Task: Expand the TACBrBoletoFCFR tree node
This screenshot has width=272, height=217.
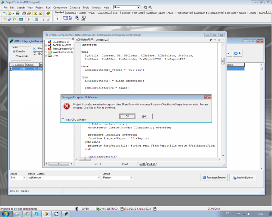Action: 46,45
